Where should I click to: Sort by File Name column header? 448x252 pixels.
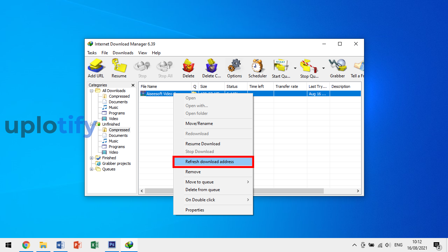(x=165, y=86)
